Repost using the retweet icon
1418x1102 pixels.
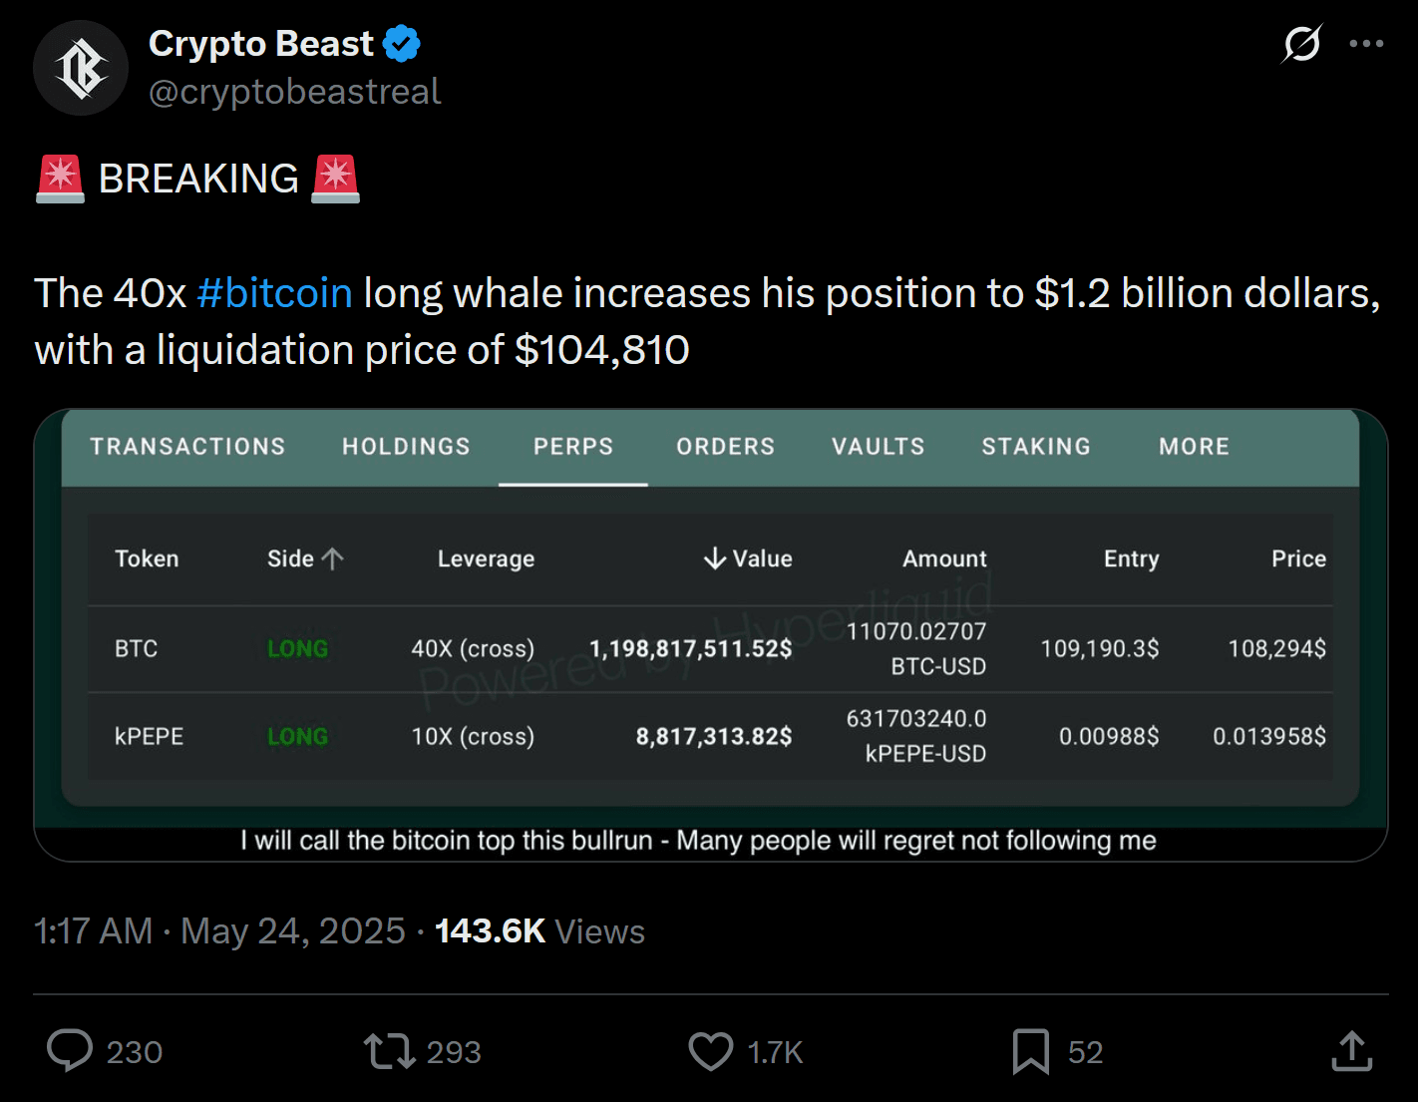(389, 1051)
